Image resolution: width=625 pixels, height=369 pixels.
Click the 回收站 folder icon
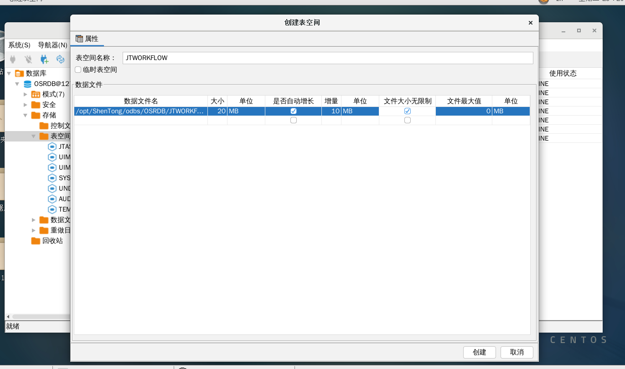click(36, 241)
